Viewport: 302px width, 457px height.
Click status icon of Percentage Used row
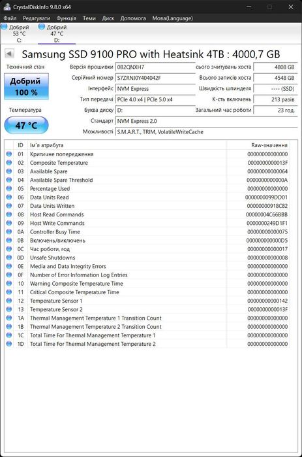[x=9, y=188]
